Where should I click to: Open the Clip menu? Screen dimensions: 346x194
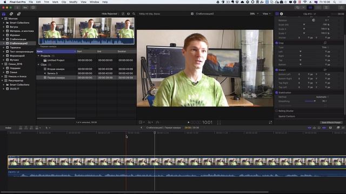(x=64, y=2)
